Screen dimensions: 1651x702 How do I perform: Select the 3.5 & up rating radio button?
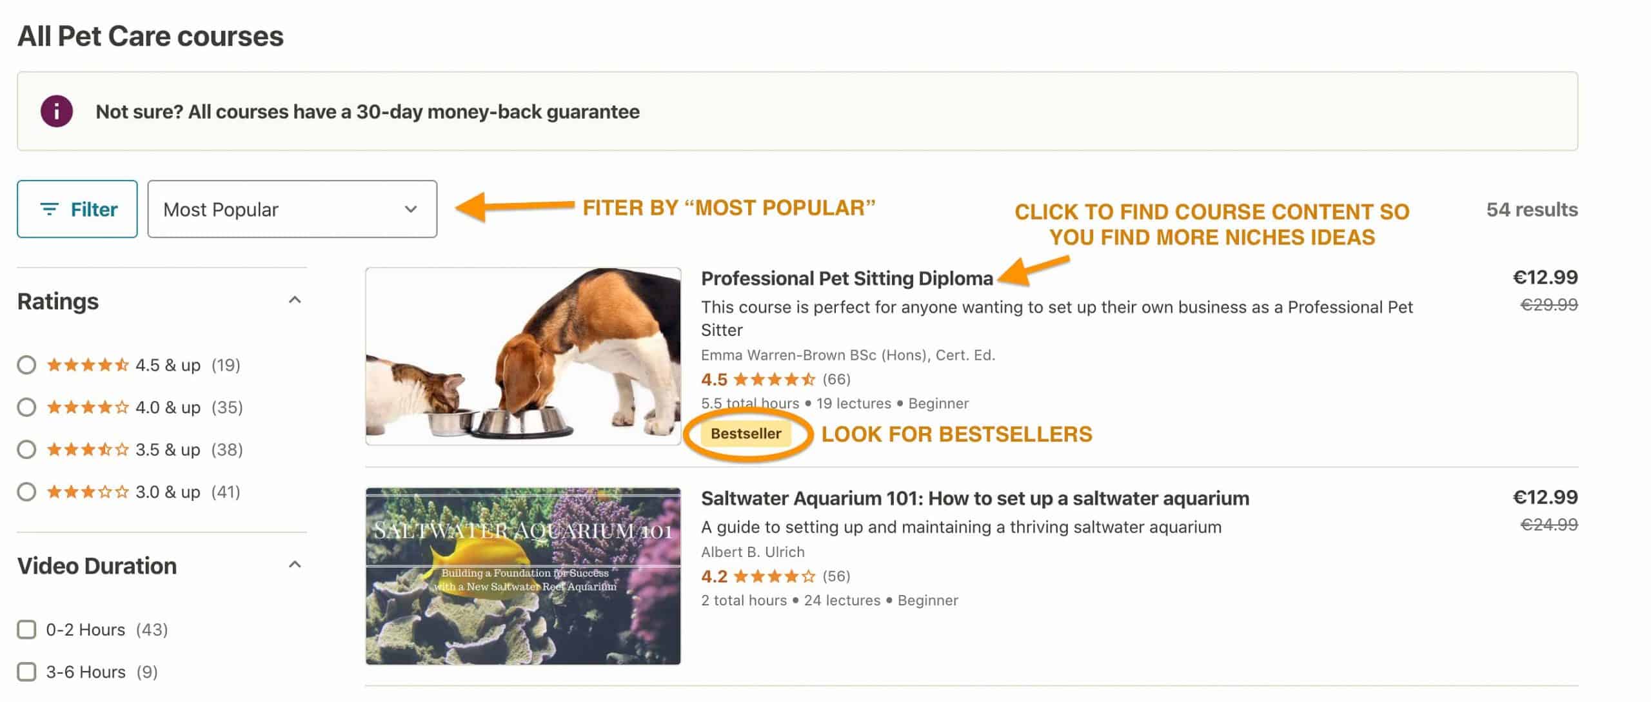click(x=26, y=449)
